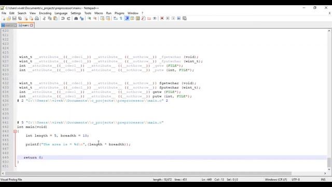This screenshot has height=187, width=332.
Task: Cut selection with scissors icon
Action: 44,19
